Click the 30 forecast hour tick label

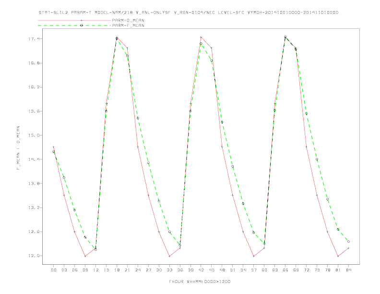tap(159, 270)
